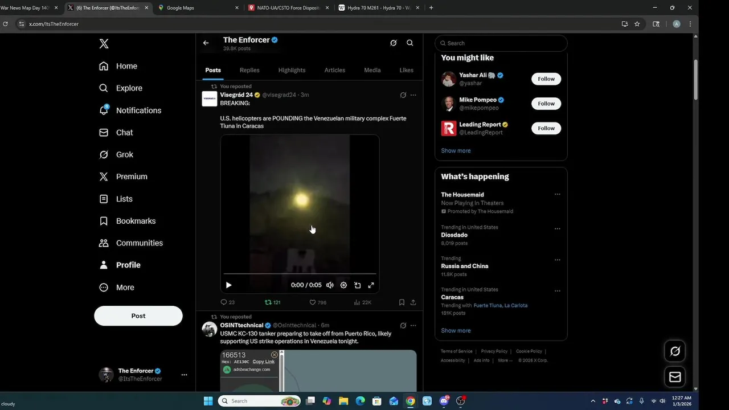Follow Leading Report
729x410 pixels.
pyautogui.click(x=546, y=128)
